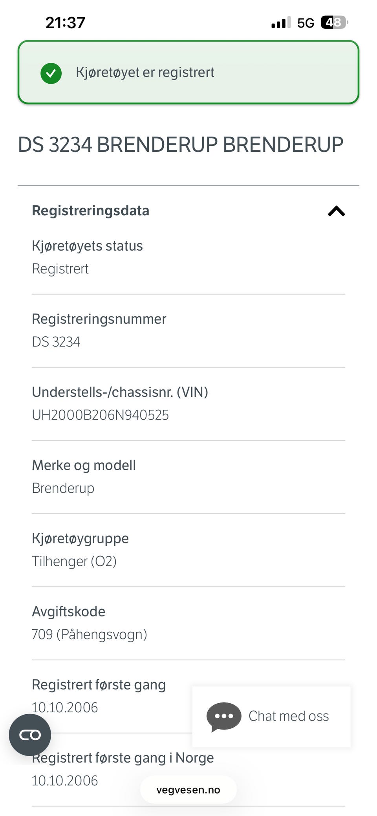Click the registration number value DS 3234
The height and width of the screenshot is (816, 377).
click(56, 342)
